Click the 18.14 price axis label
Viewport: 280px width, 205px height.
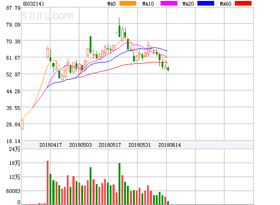click(14, 141)
